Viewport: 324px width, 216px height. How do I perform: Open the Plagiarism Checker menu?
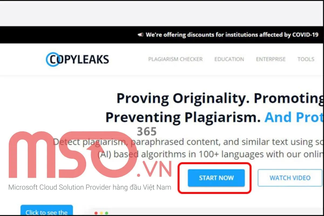(175, 59)
